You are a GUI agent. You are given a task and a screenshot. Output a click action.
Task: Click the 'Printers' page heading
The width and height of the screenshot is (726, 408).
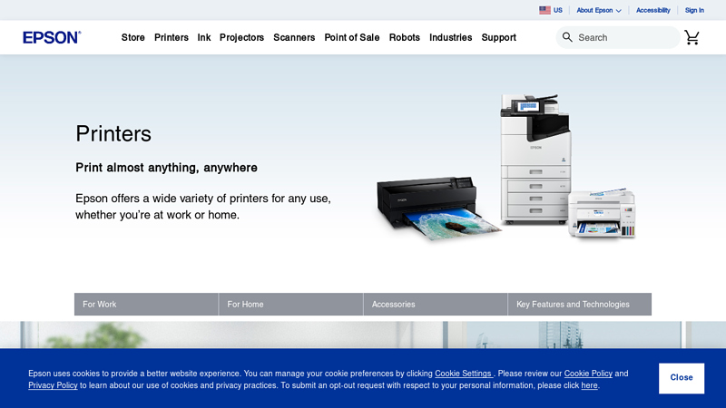(113, 133)
